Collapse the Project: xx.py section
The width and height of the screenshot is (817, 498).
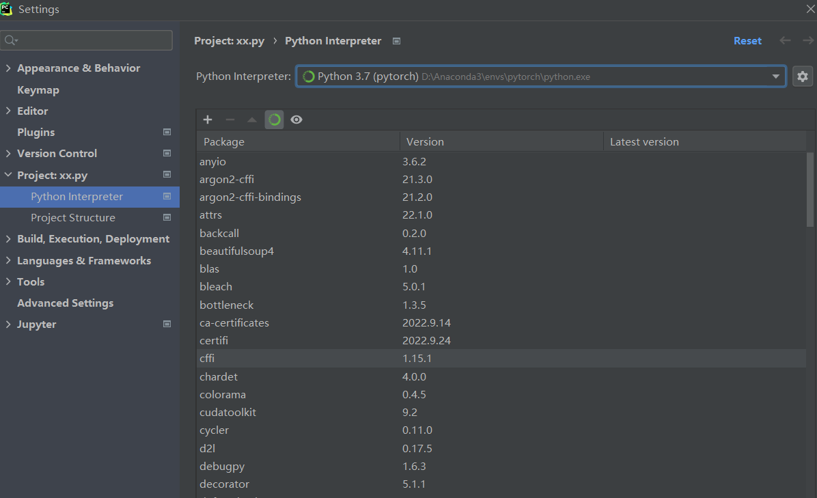point(8,175)
